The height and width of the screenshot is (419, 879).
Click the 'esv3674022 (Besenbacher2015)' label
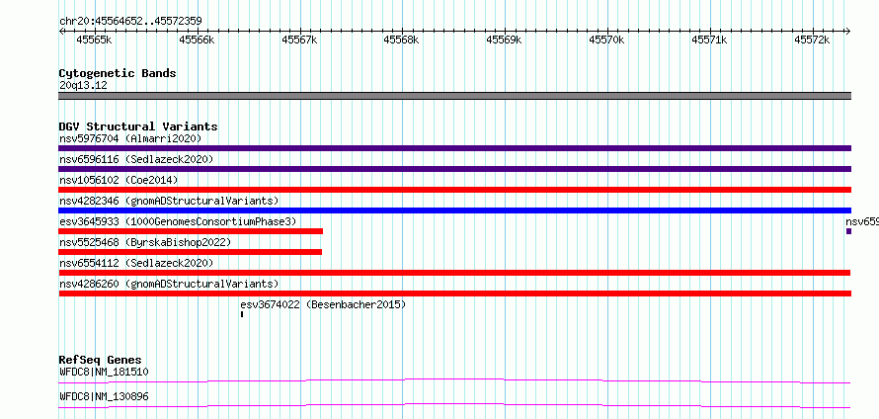[323, 304]
